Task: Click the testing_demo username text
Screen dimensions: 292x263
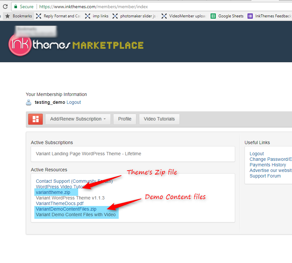Action: 50,102
